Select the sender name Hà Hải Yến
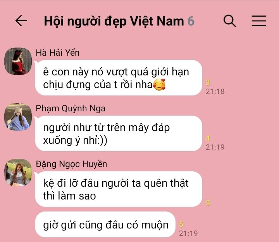 58,53
